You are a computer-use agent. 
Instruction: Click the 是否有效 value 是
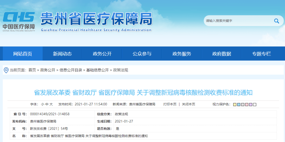[117, 129]
